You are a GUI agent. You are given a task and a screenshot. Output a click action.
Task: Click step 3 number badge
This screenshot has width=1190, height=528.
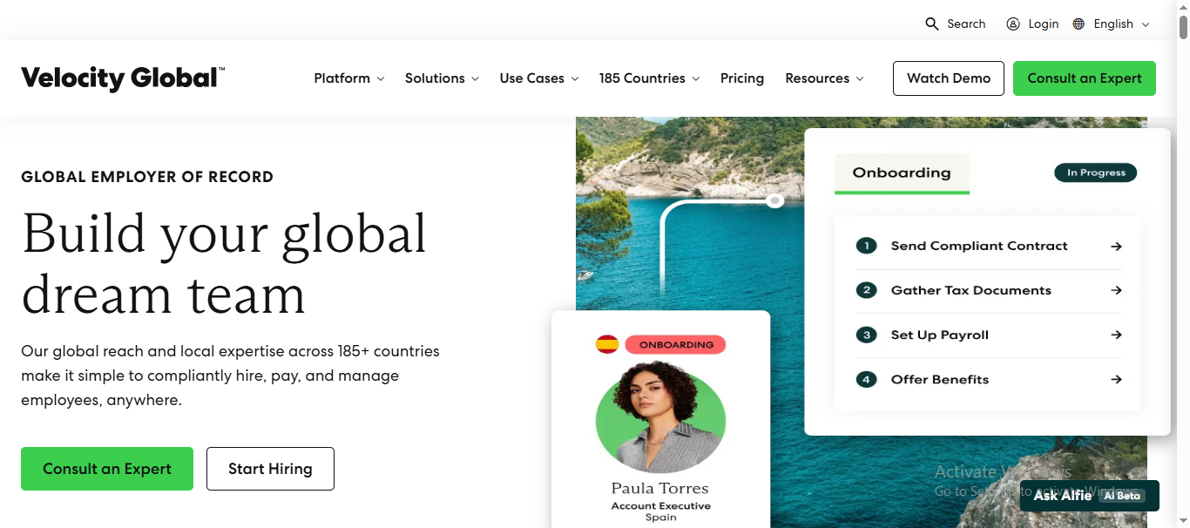coord(866,335)
